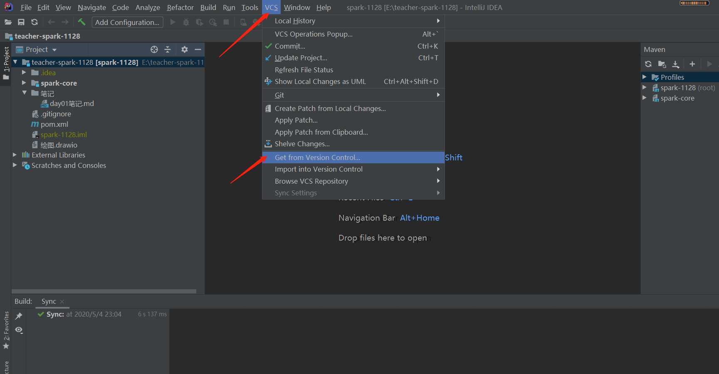
Task: Reimport all Maven projects icon
Action: point(648,64)
